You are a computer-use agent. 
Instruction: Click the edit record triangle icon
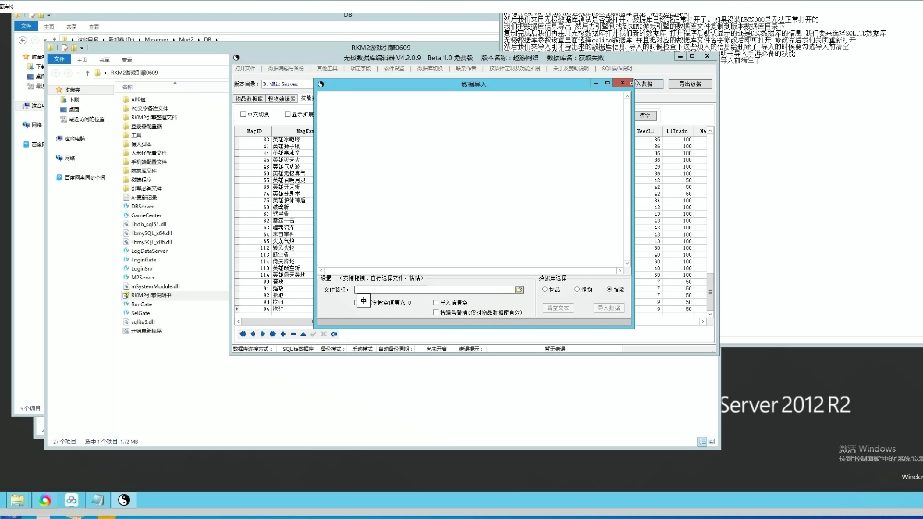tap(303, 334)
